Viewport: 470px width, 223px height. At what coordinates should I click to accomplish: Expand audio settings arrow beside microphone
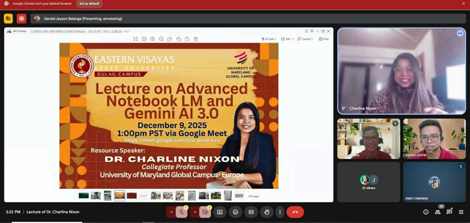tap(171, 212)
